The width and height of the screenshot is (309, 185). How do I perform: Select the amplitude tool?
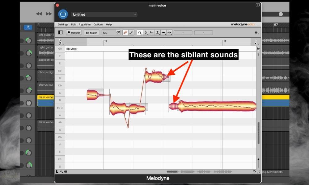coord(158,33)
